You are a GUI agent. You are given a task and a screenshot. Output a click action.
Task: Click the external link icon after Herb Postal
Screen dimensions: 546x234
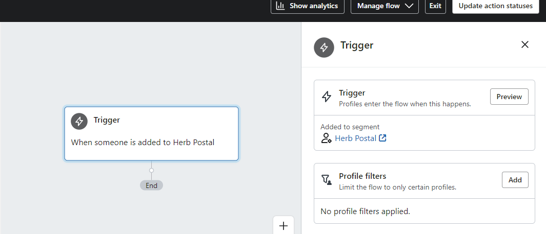click(382, 138)
